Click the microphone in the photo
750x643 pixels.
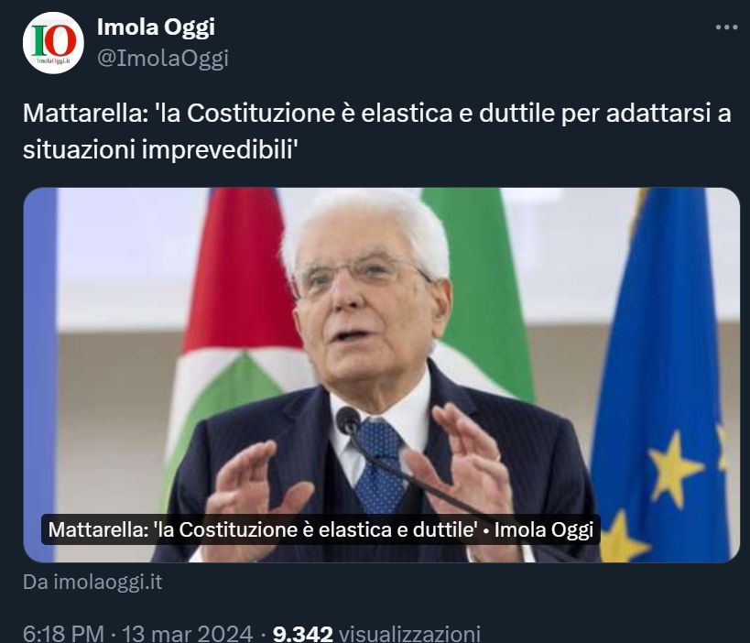[x=348, y=421]
